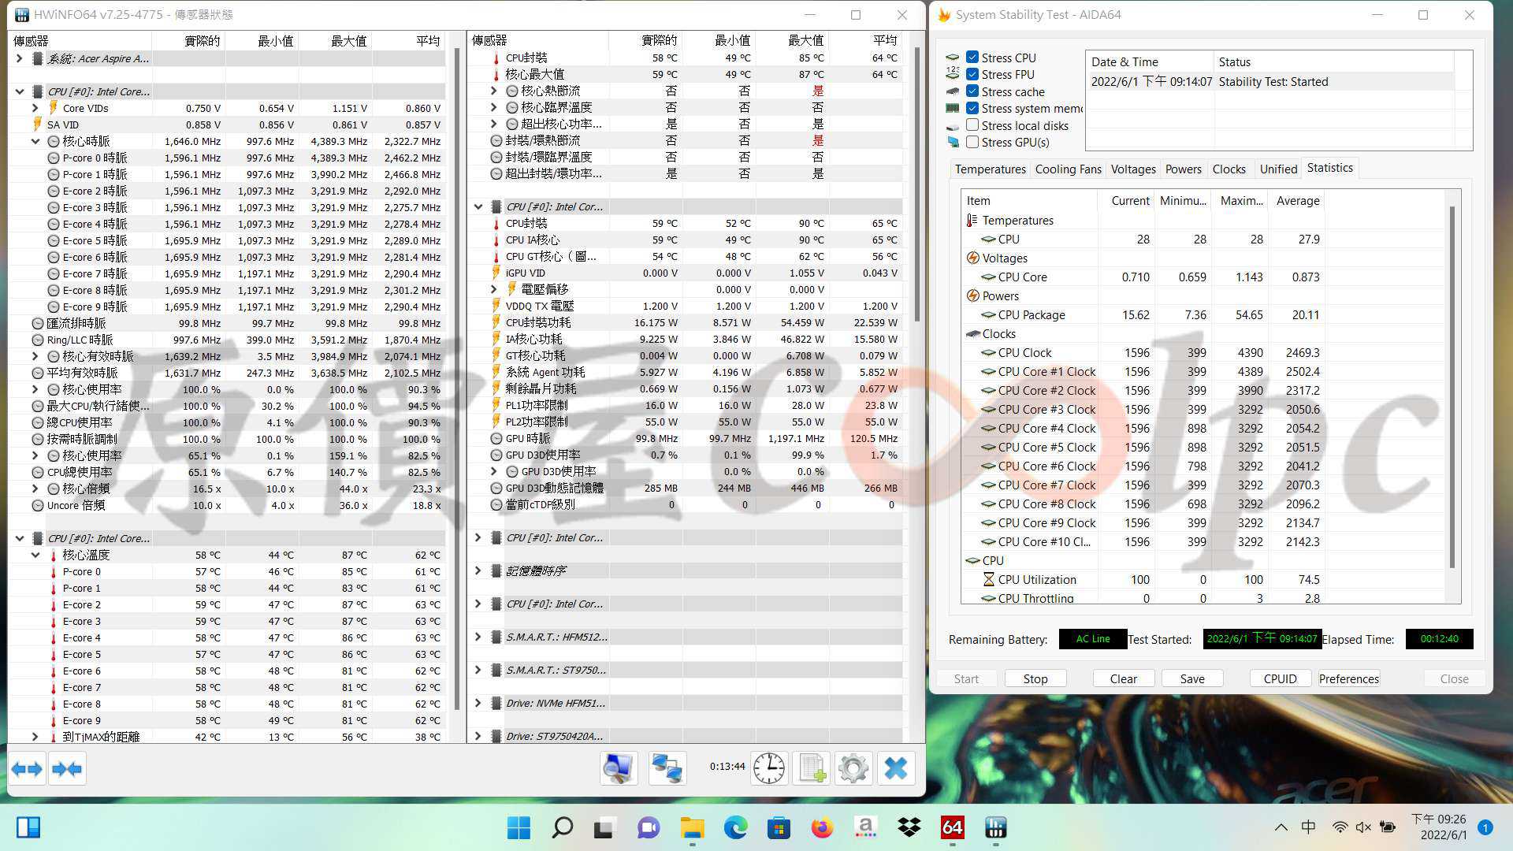Screen dimensions: 1513x851
Task: Click the HWiNFO right sensor pane scrollbar
Action: click(916, 185)
